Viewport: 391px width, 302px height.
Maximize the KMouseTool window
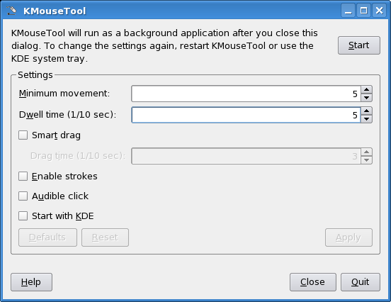(x=363, y=11)
